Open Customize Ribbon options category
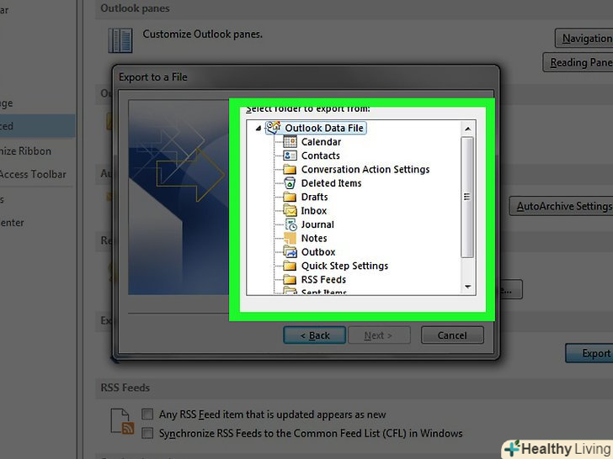Image resolution: width=613 pixels, height=459 pixels. [25, 151]
